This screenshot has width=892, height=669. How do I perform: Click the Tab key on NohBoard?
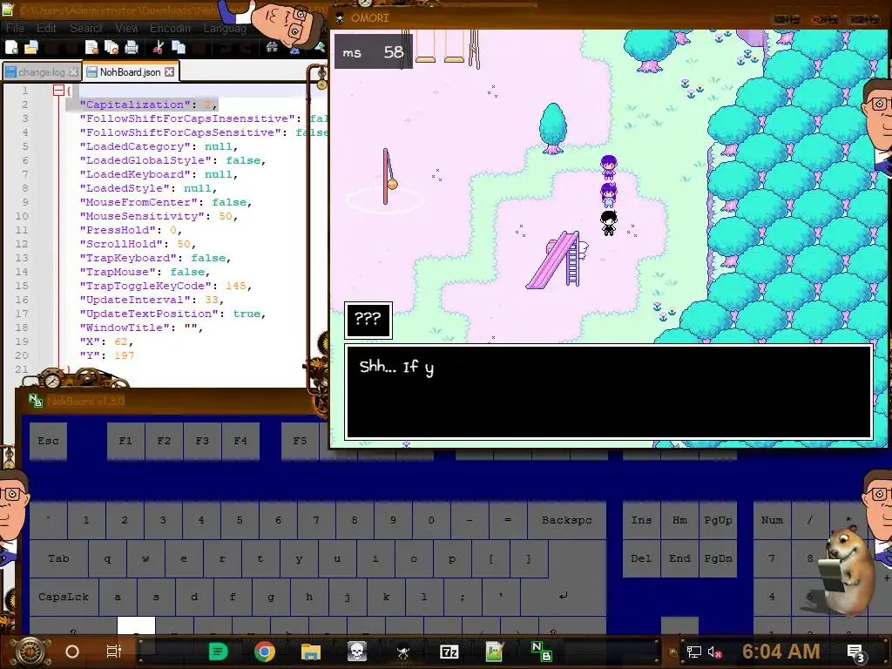[58, 558]
